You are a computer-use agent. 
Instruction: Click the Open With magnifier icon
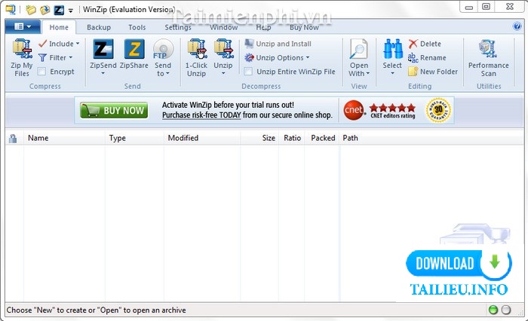coord(358,49)
